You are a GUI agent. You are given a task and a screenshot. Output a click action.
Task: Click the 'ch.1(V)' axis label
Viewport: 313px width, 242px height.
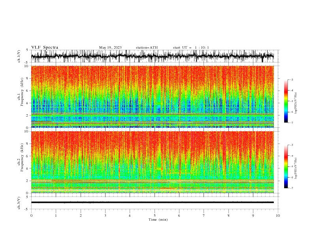[19, 56]
